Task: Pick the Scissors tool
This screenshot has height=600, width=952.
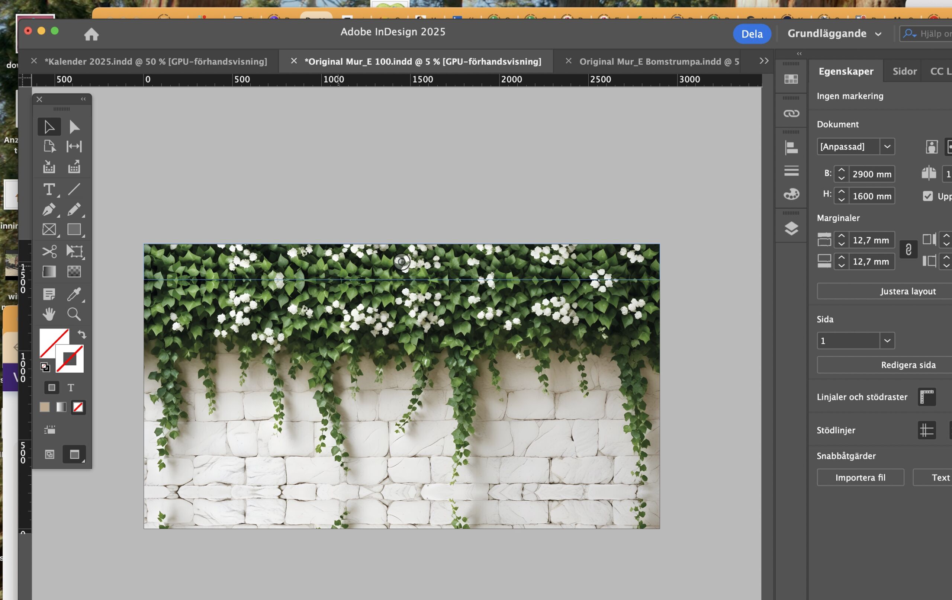Action: 49,251
